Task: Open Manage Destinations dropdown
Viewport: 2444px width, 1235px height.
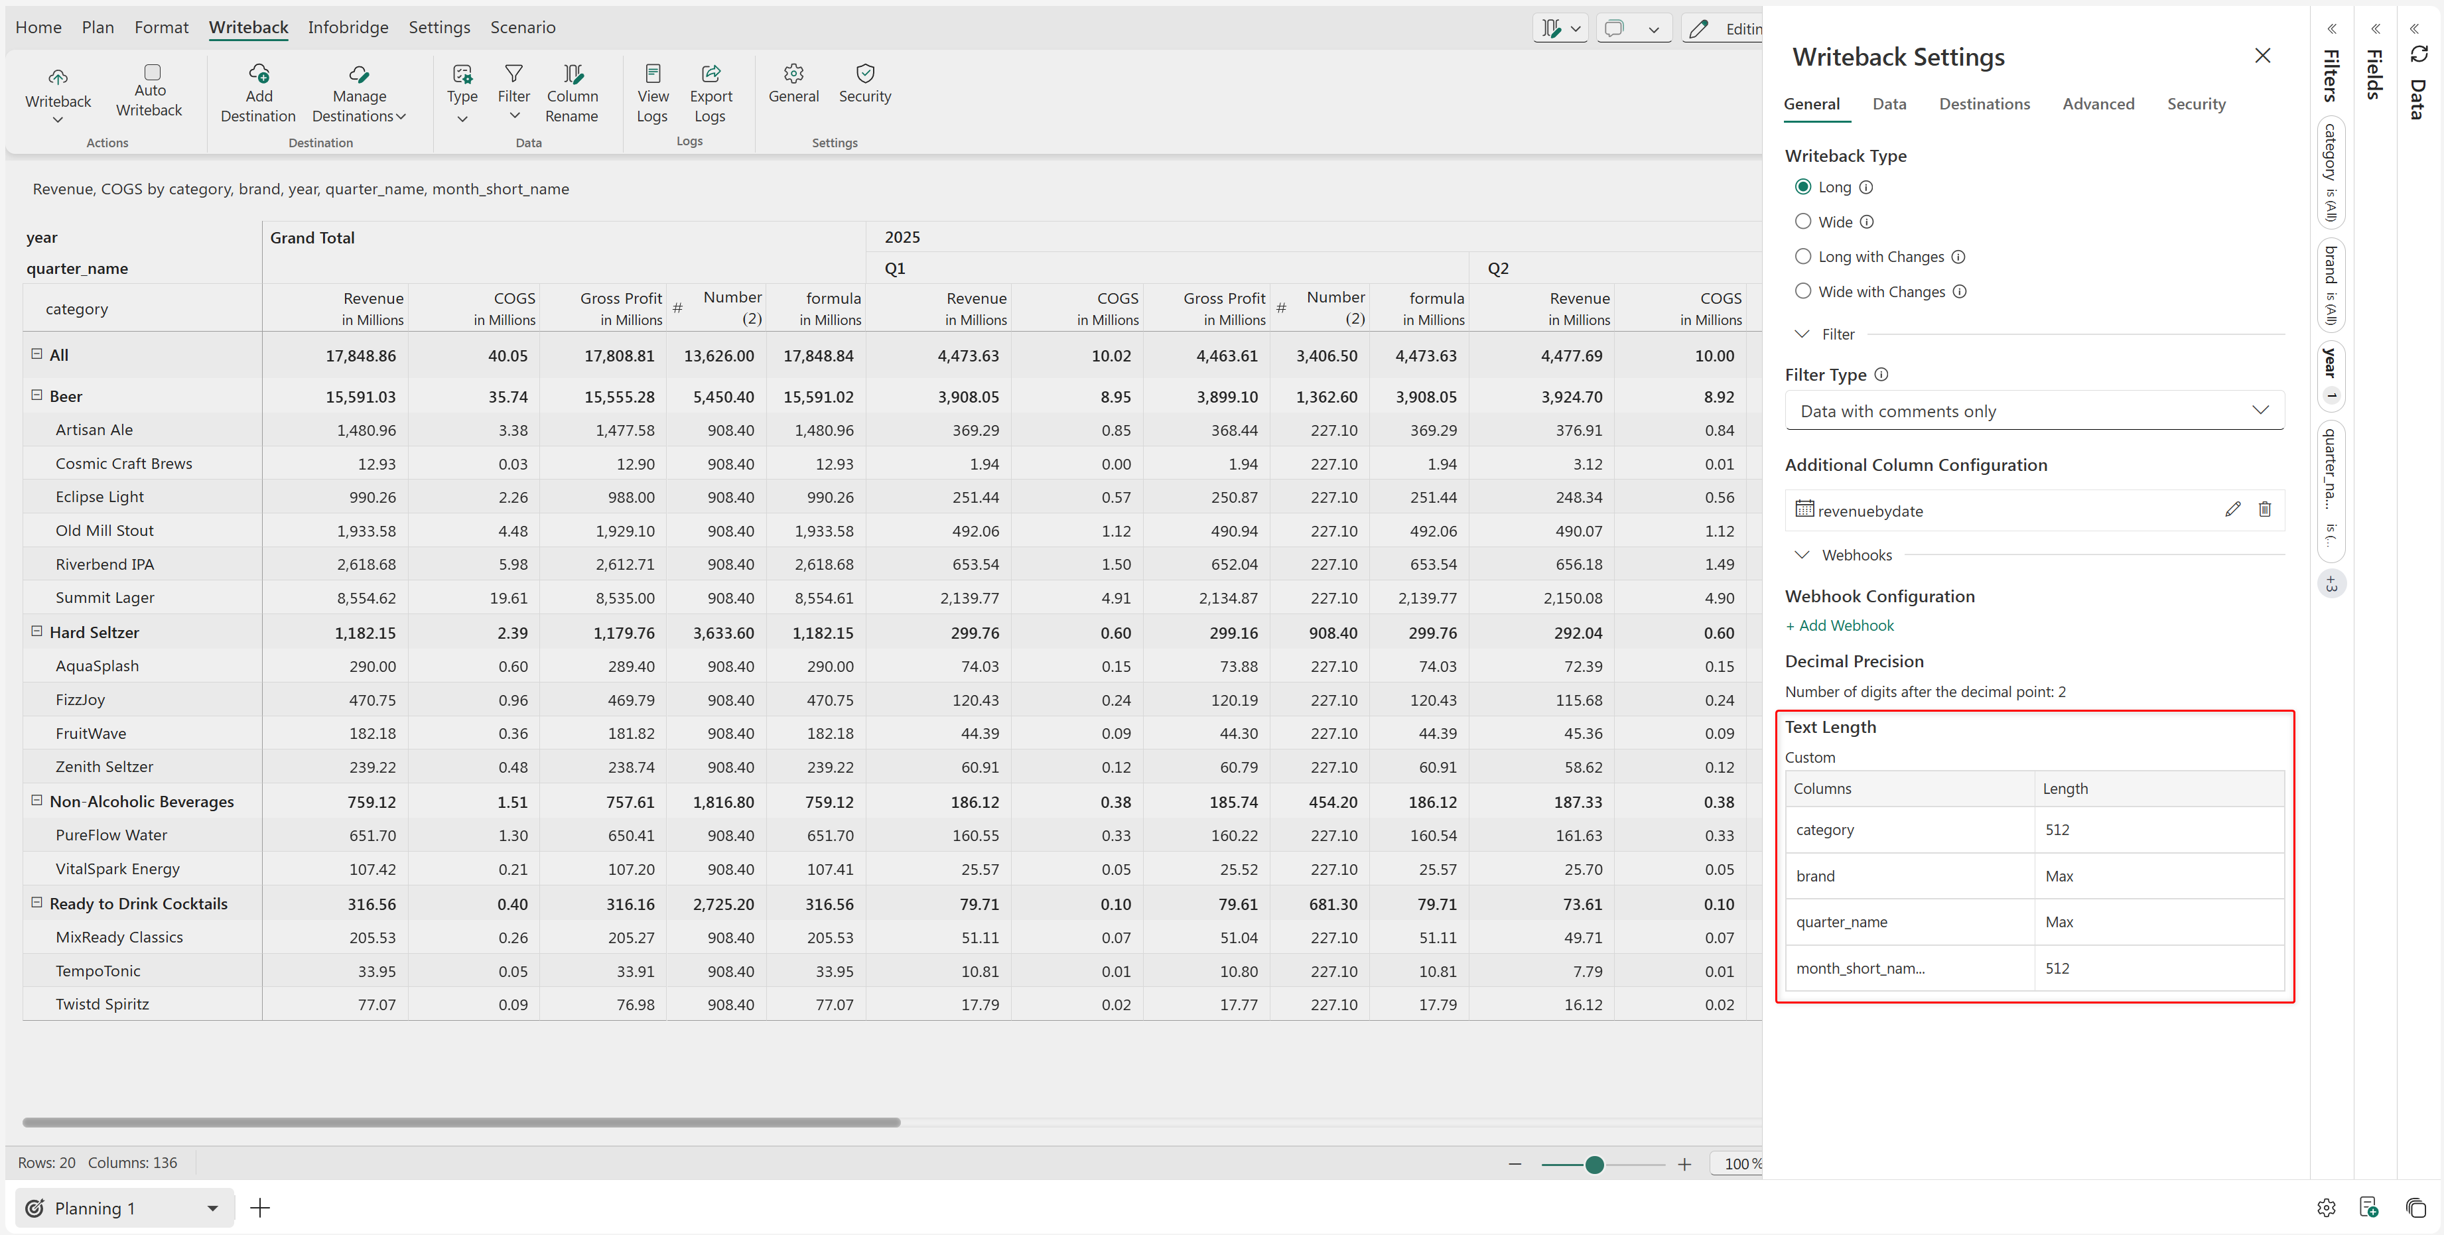Action: [359, 105]
